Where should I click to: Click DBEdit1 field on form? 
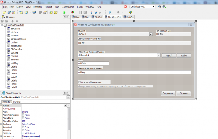pos(135,43)
